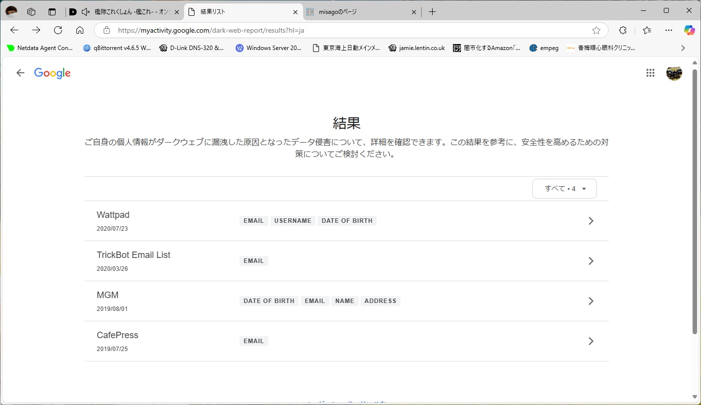Expand the Wattpad breach details chevron
The width and height of the screenshot is (701, 405).
coord(590,221)
